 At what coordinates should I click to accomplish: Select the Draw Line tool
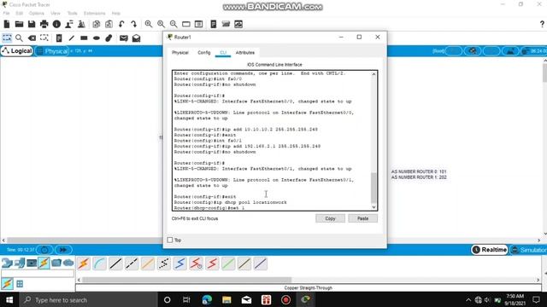click(72, 38)
